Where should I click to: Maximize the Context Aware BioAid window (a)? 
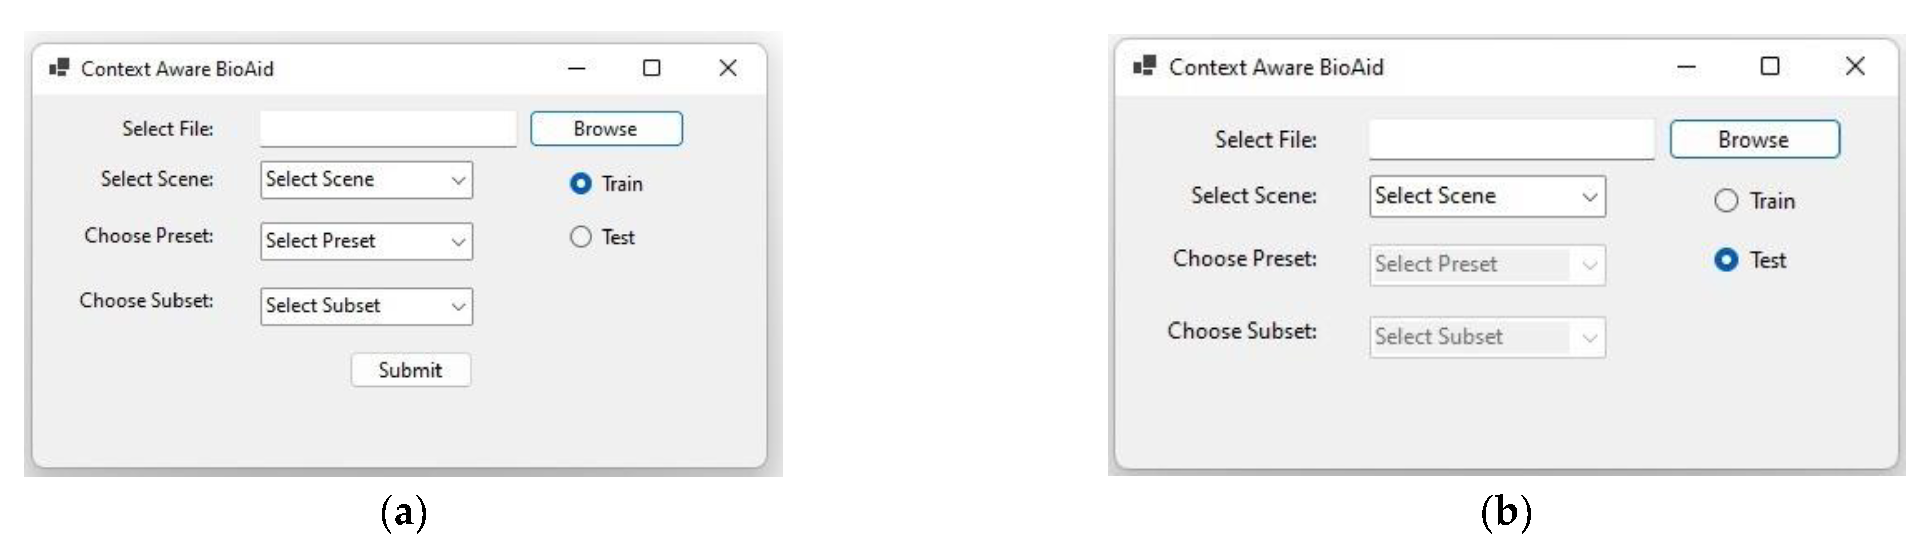[651, 69]
